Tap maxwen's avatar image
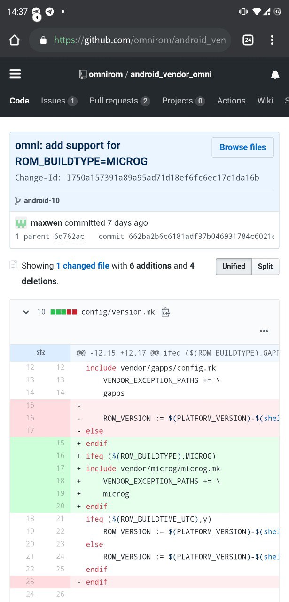The width and height of the screenshot is (289, 602). point(21,223)
